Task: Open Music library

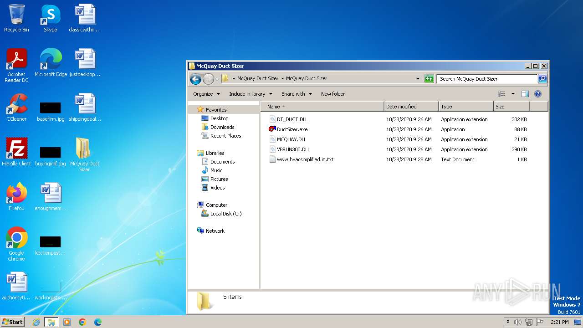Action: point(216,170)
